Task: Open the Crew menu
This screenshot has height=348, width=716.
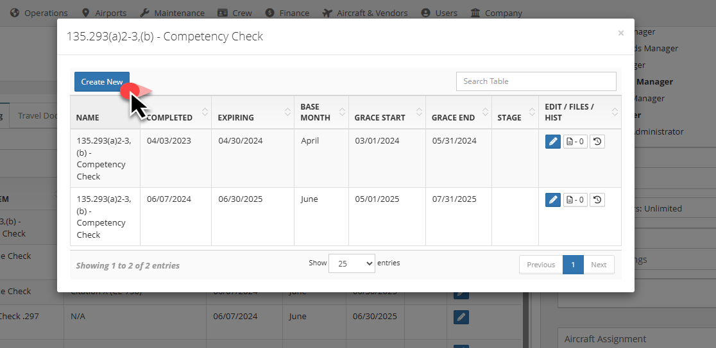Action: tap(235, 13)
